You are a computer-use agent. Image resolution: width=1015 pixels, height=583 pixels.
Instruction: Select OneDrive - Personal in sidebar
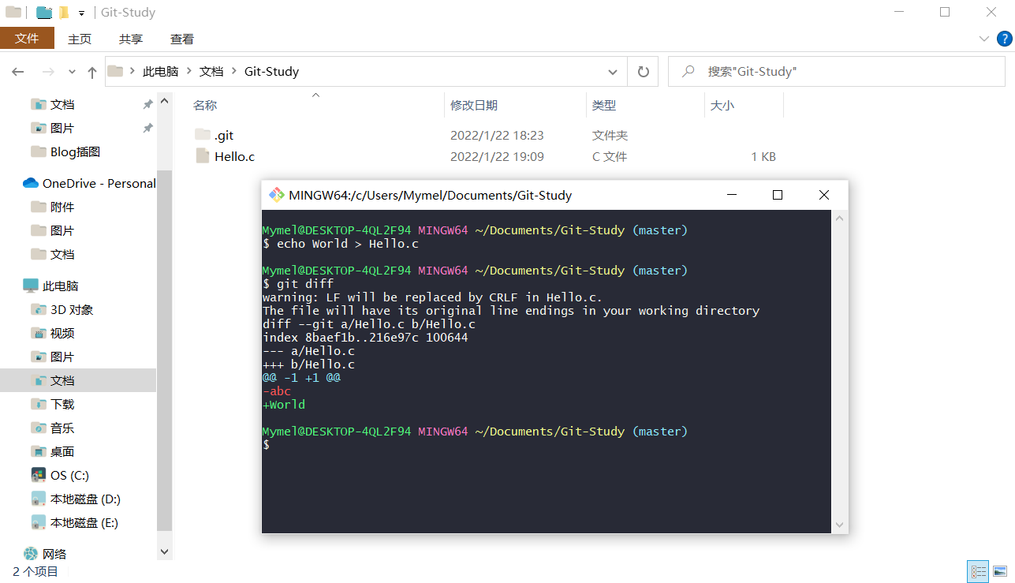point(99,183)
